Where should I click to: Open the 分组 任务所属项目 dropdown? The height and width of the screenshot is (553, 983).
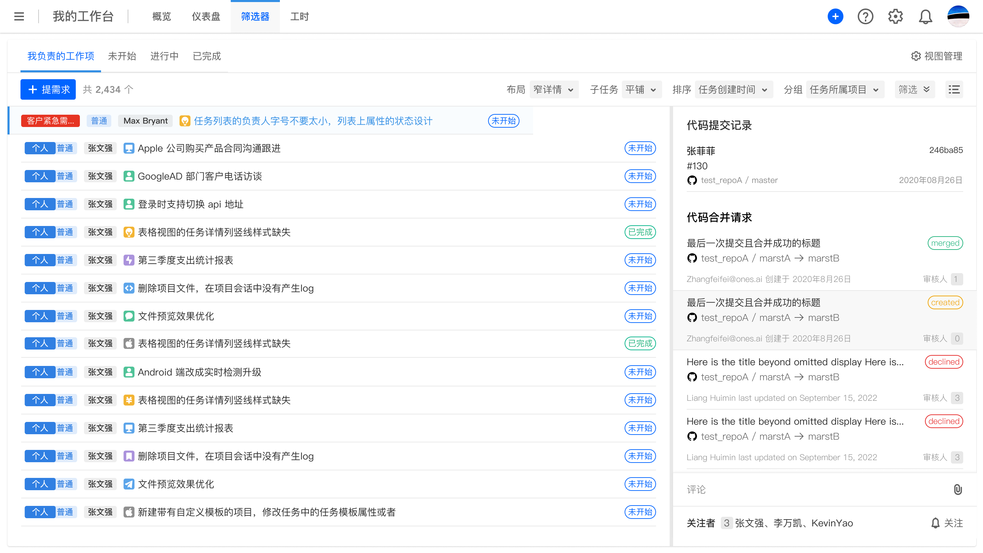(x=845, y=90)
